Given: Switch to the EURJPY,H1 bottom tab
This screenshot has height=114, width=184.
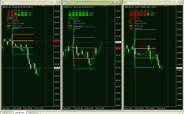Looking at the screenshot, I should point(20,113).
